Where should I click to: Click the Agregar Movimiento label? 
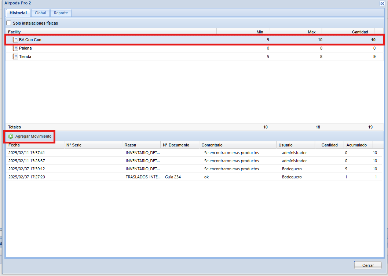33,136
